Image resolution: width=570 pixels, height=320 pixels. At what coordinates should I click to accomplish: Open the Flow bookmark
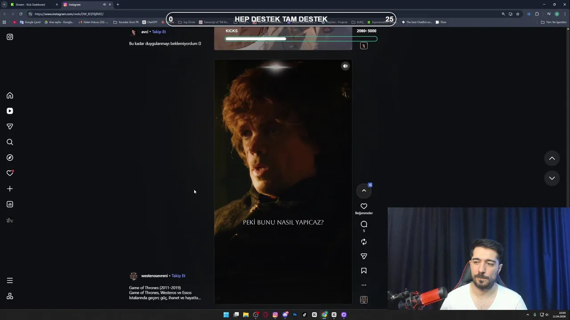click(441, 22)
